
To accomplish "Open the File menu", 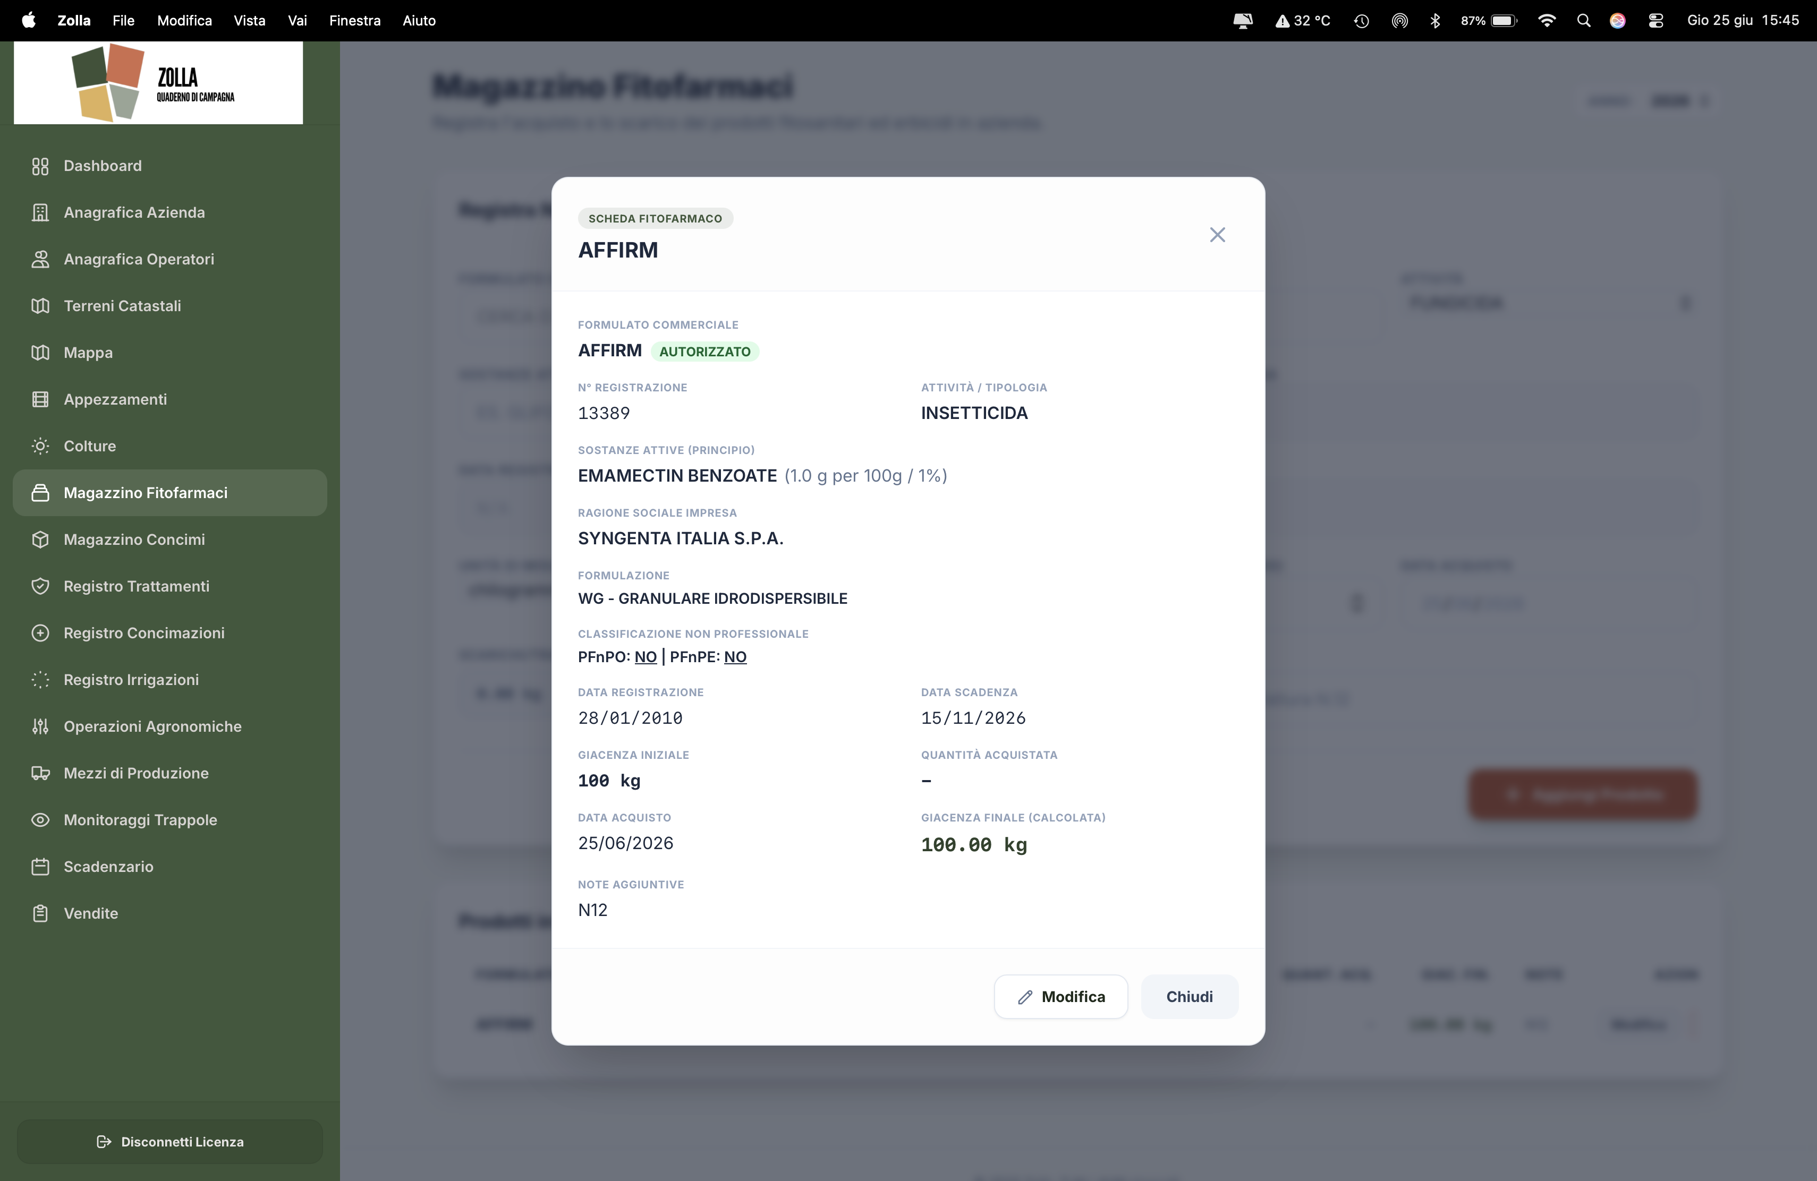I will tap(124, 21).
